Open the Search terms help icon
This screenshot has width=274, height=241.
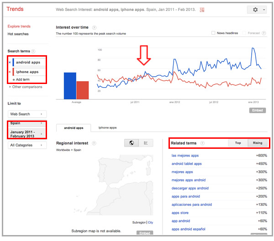click(x=33, y=51)
